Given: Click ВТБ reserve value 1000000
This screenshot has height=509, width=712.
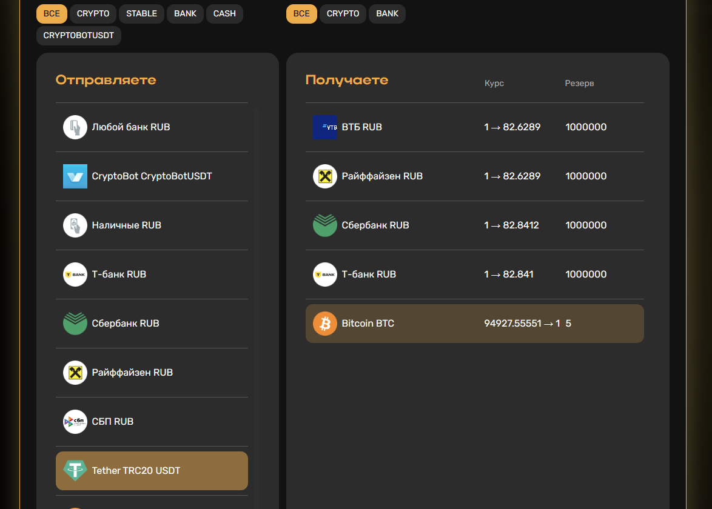Looking at the screenshot, I should [586, 127].
